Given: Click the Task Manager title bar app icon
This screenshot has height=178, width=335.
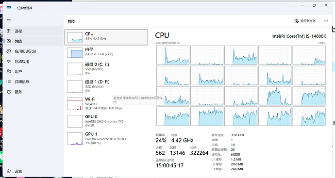Looking at the screenshot, I should 9,8.
